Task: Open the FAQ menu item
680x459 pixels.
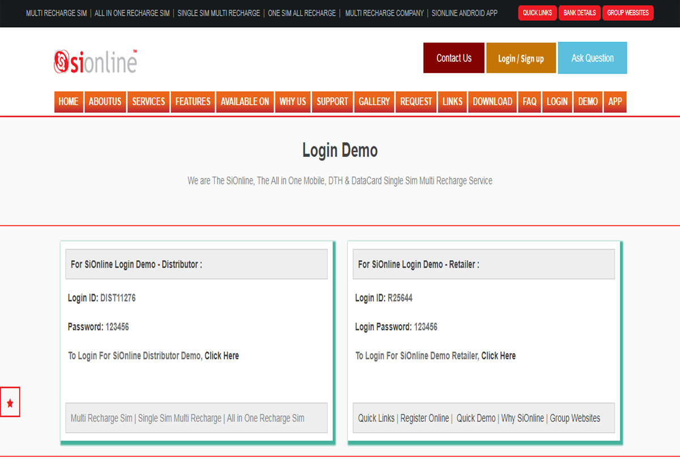Action: point(529,101)
